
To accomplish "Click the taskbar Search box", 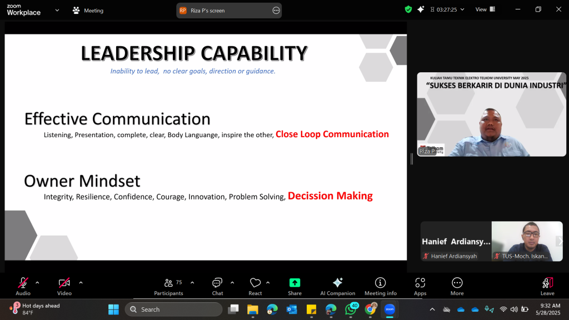I will [x=174, y=309].
